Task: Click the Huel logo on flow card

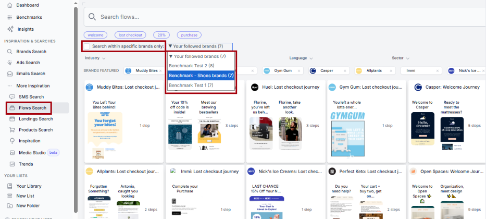Action: 255,87
